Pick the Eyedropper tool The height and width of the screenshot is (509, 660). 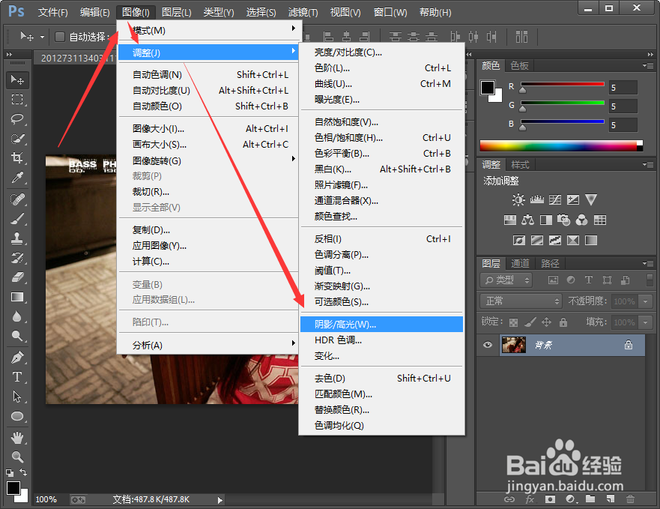point(18,178)
